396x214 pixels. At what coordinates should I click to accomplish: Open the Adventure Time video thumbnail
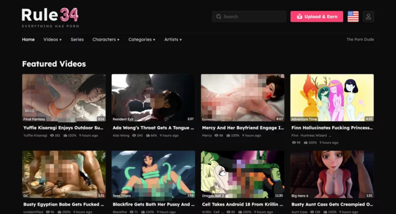(x=332, y=98)
